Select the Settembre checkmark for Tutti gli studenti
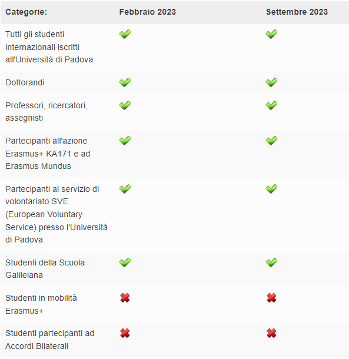The image size is (349, 359). point(271,34)
